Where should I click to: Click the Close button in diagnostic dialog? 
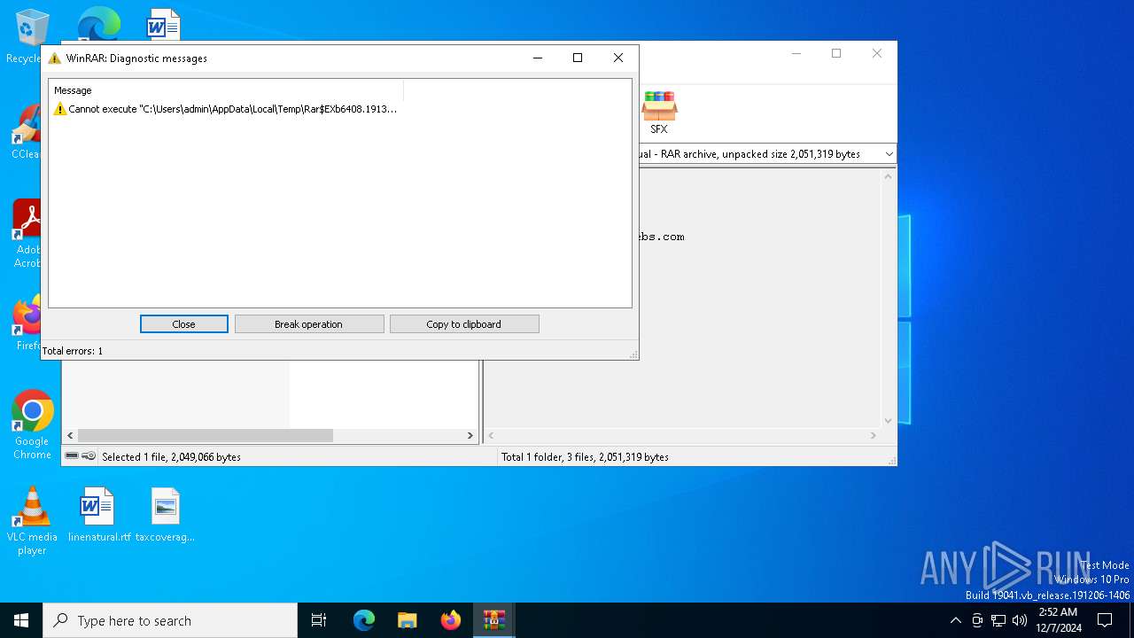pyautogui.click(x=183, y=324)
